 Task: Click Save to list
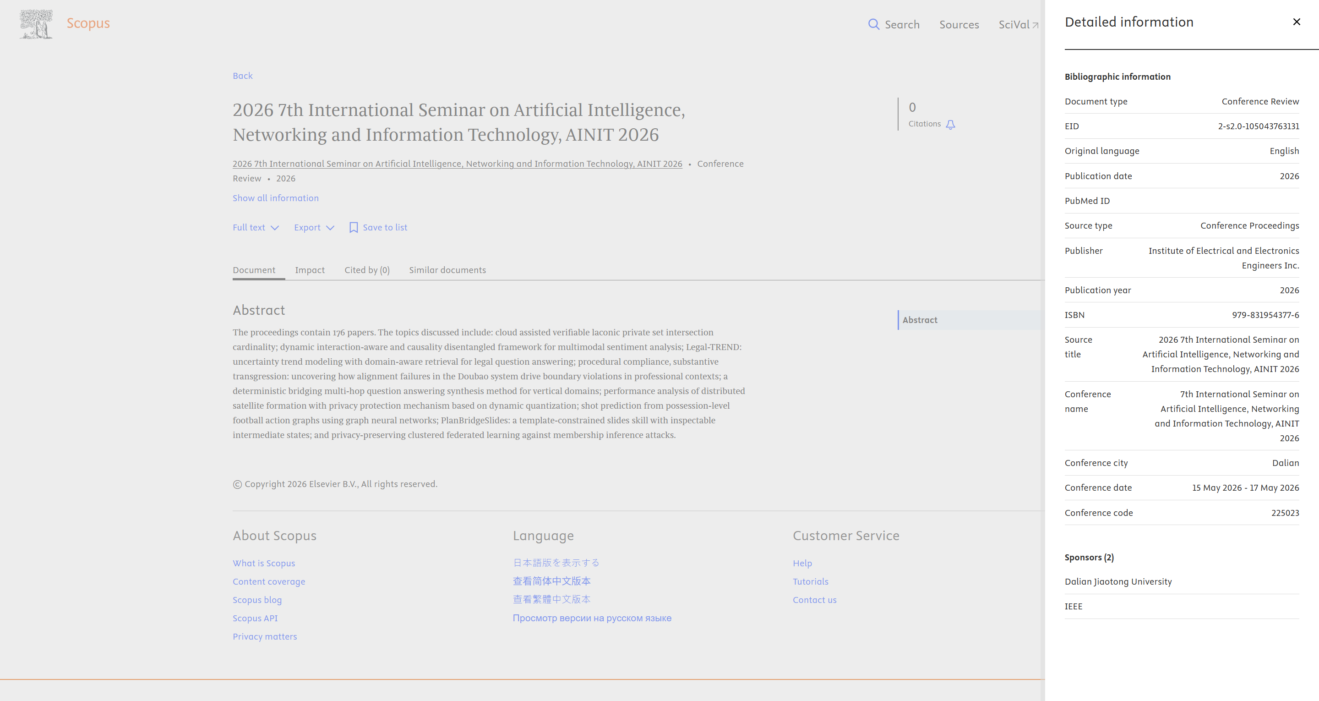tap(378, 228)
